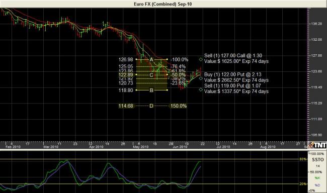327x193 pixels.
Task: Click the 126.98 price level label
Action: tap(126, 60)
